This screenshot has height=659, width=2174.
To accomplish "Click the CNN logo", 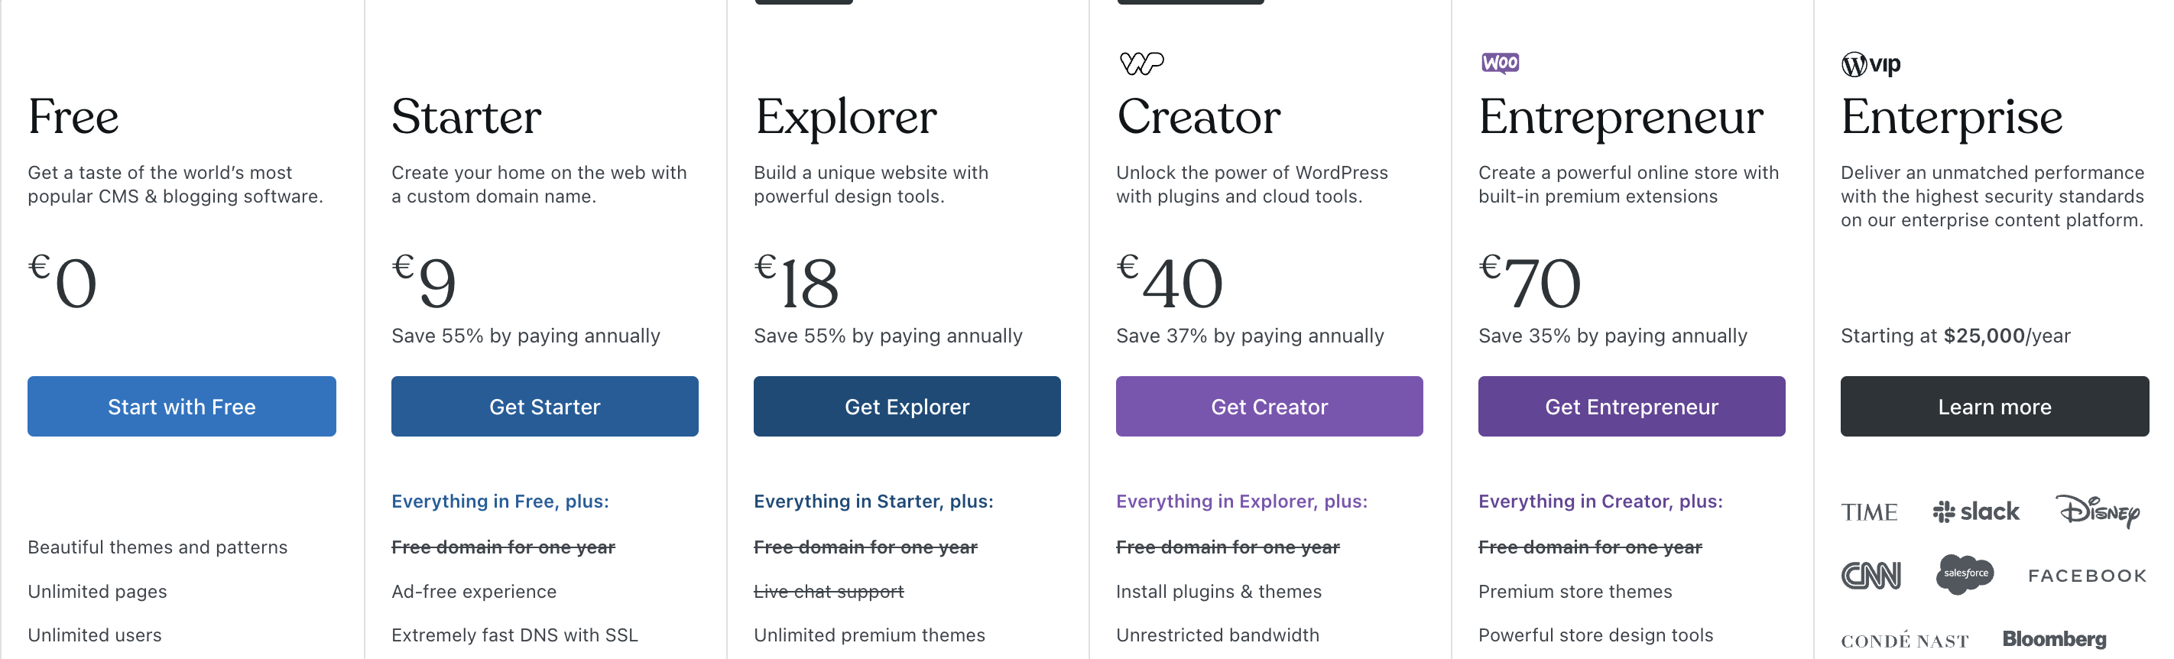I will pyautogui.click(x=1871, y=576).
